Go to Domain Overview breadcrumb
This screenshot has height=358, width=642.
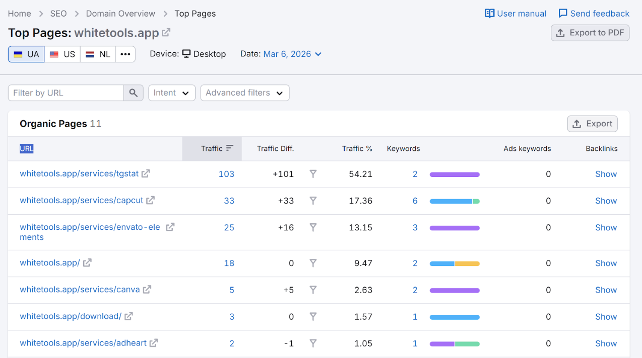[x=120, y=14]
